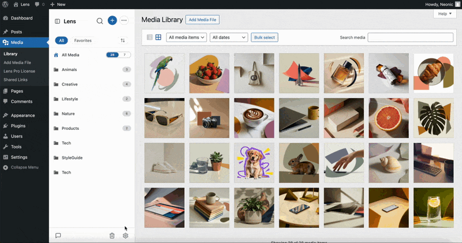
Task: Select the latte coffee cup thumbnail
Action: 254,118
